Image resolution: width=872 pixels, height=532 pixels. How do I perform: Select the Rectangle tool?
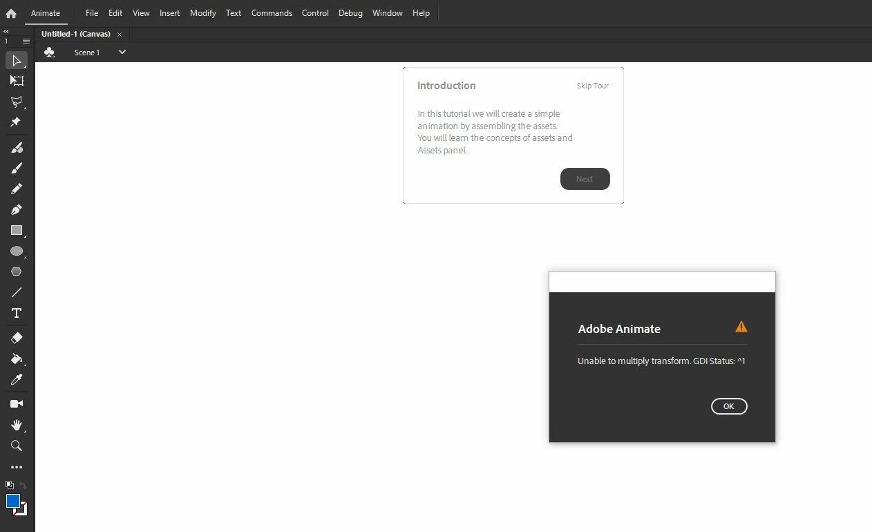pyautogui.click(x=17, y=231)
